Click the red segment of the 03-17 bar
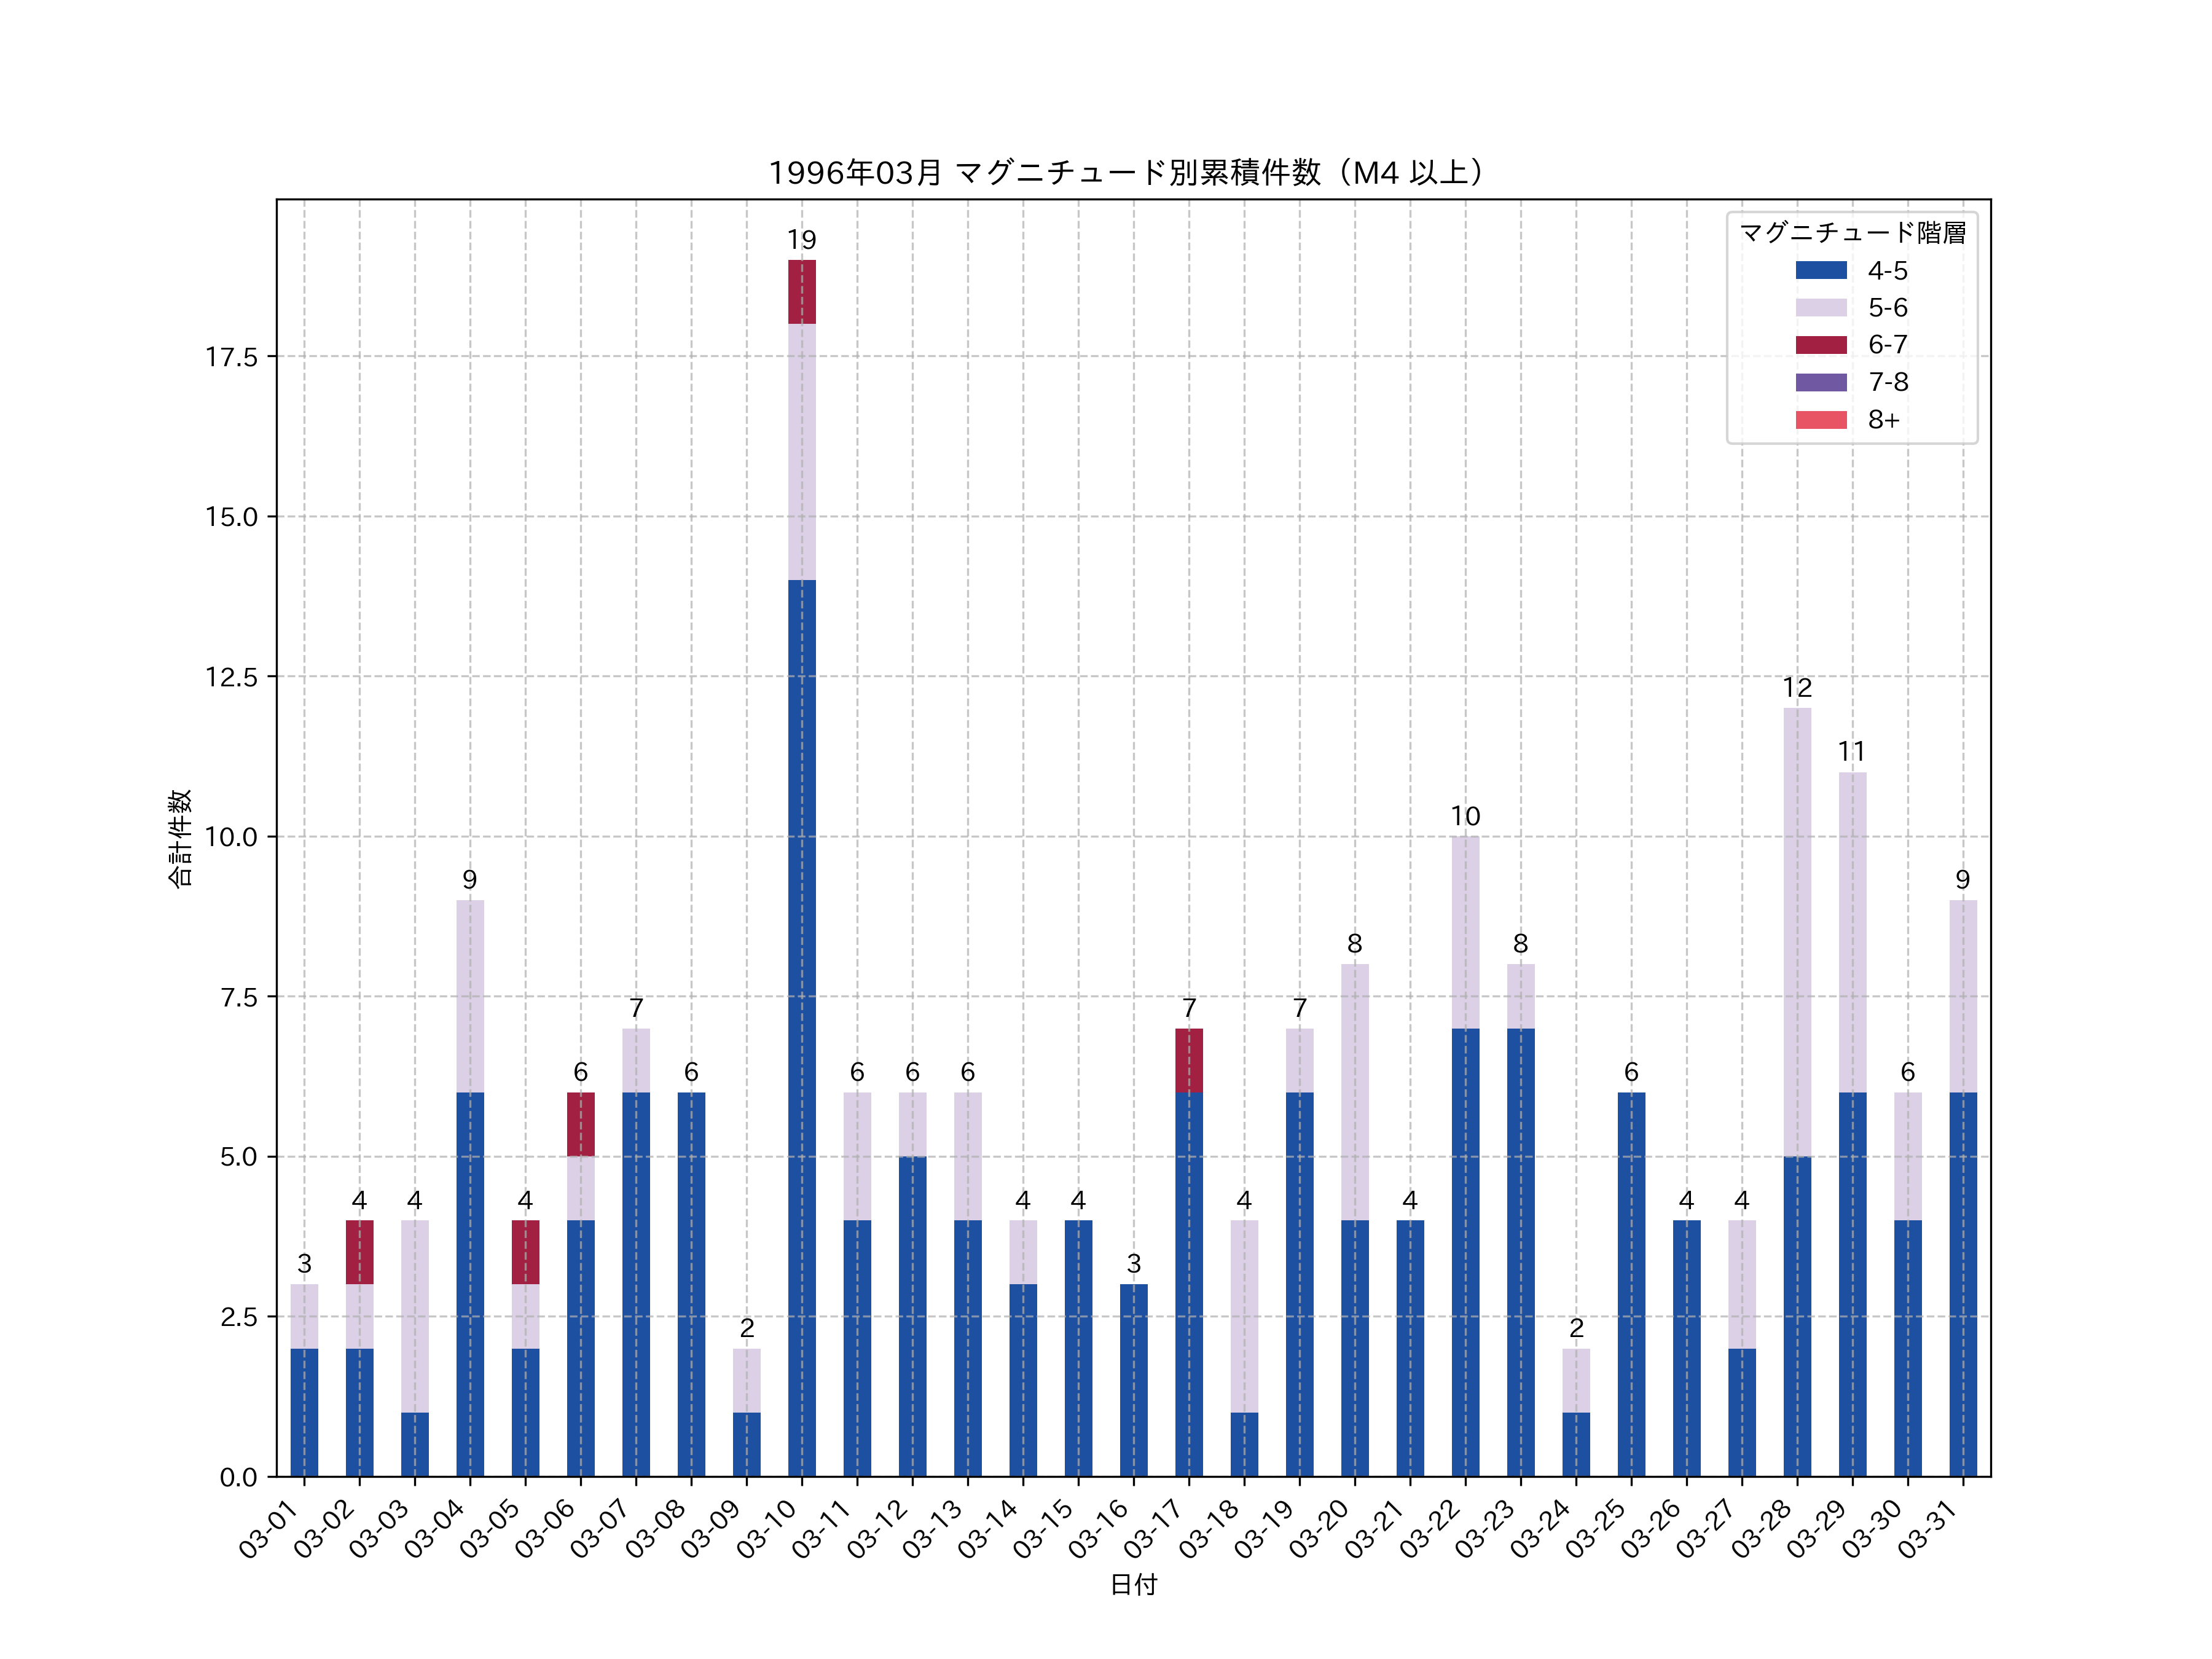The width and height of the screenshot is (2212, 1659). pyautogui.click(x=1189, y=1060)
